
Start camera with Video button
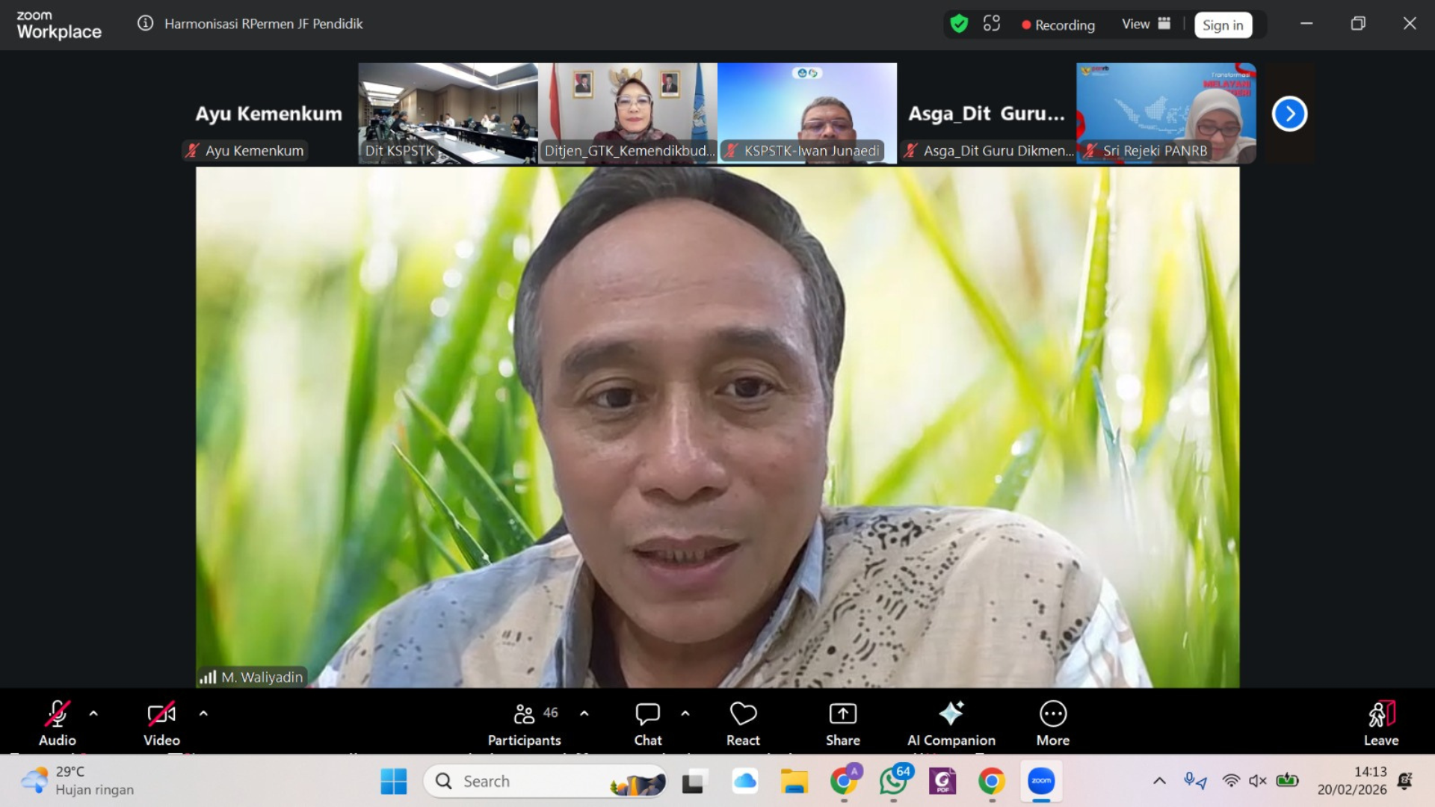pyautogui.click(x=161, y=714)
